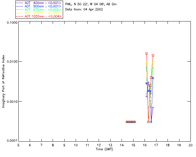Viewport: 196px width, 157px height.
Task: Click the x-axis label 14
Action: [x=122, y=145]
